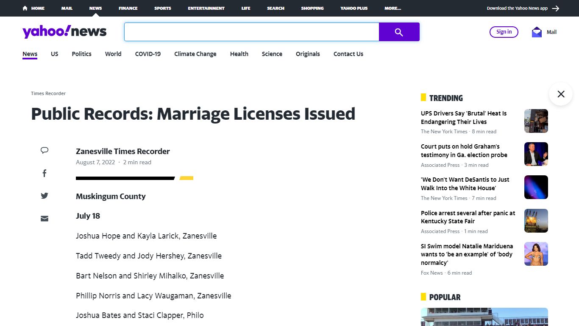
Task: Open SI Swim model Natalie Mariduena story
Action: point(467,254)
